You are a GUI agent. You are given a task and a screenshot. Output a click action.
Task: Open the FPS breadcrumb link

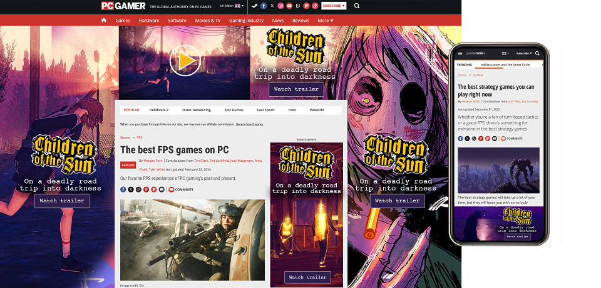pyautogui.click(x=140, y=137)
